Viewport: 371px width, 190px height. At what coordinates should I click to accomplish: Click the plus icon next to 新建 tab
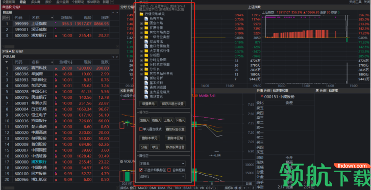pos(112,2)
